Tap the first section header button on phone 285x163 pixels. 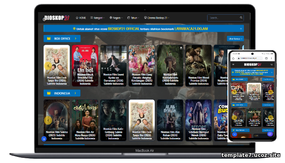point(240,79)
